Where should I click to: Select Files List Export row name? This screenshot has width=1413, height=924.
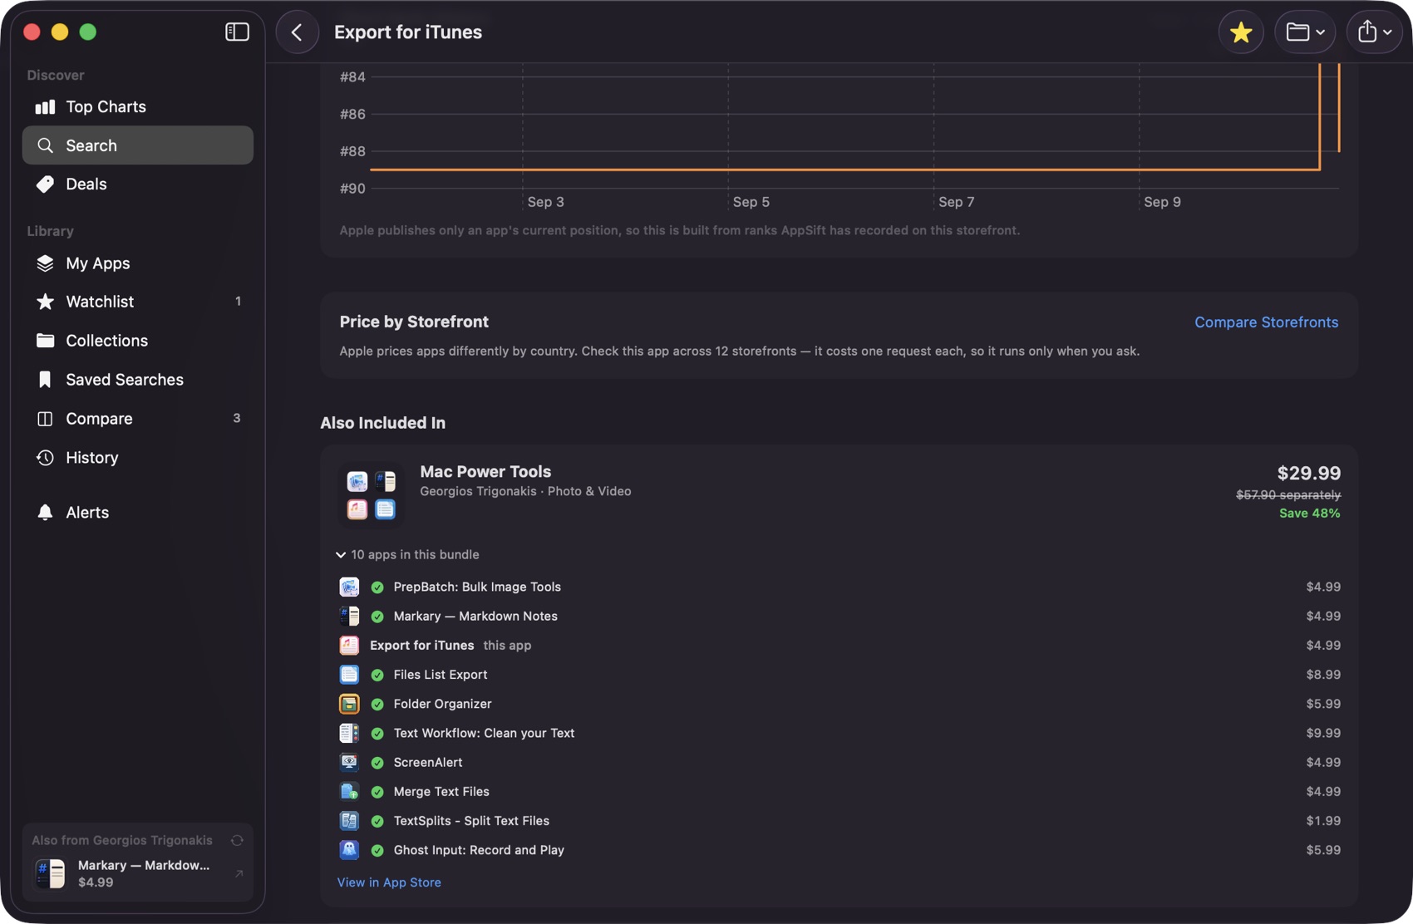(x=441, y=675)
